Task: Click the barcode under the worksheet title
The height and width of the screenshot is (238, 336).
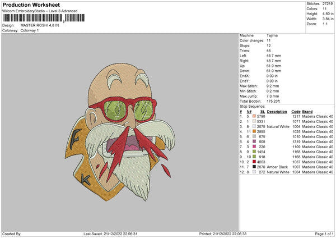Action: click(44, 18)
